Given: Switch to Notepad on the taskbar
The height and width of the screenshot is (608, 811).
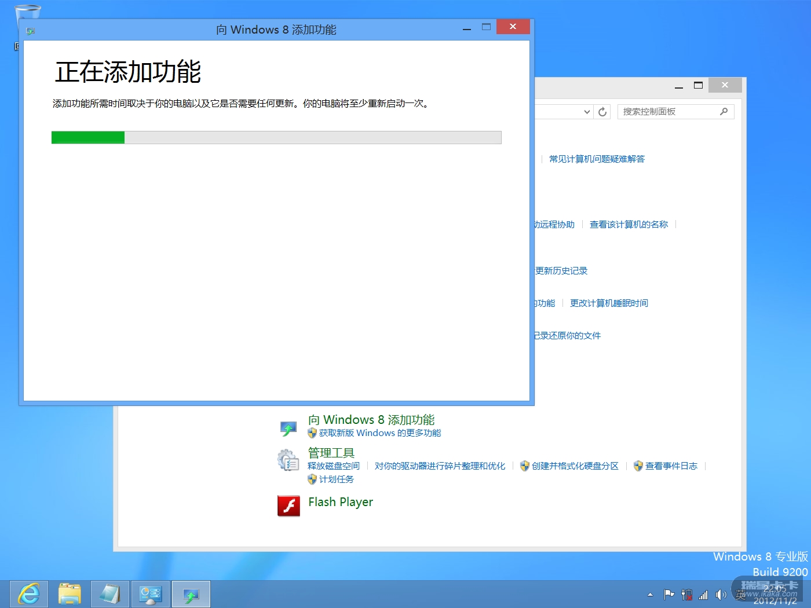Looking at the screenshot, I should click(x=110, y=594).
